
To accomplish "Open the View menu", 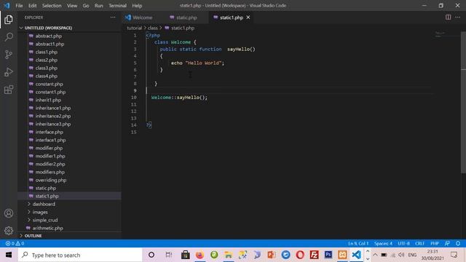I will 72,5.
